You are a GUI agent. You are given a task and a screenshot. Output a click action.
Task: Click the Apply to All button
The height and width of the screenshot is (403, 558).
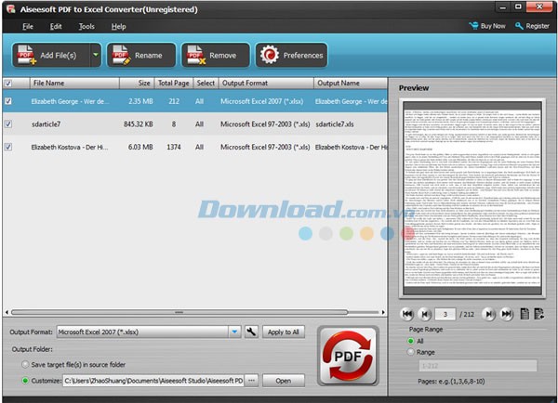(284, 331)
